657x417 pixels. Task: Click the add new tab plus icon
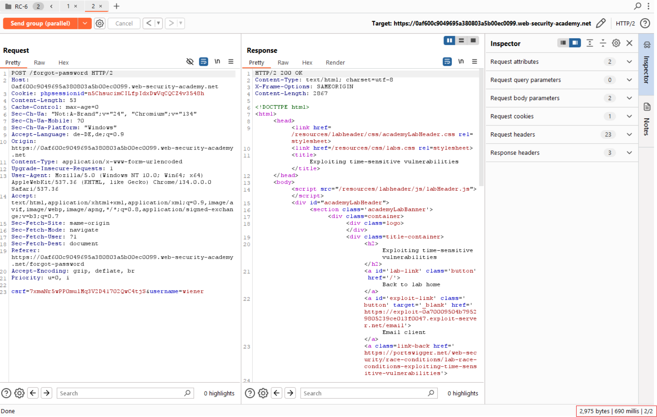click(116, 6)
